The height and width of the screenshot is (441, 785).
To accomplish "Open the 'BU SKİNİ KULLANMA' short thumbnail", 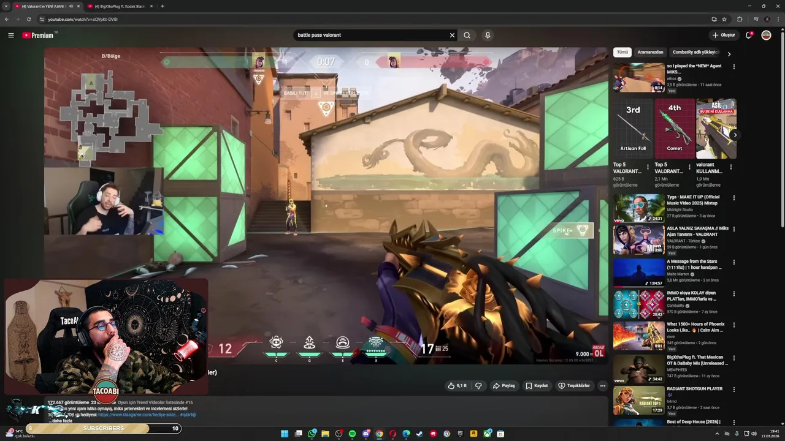I will (x=716, y=129).
